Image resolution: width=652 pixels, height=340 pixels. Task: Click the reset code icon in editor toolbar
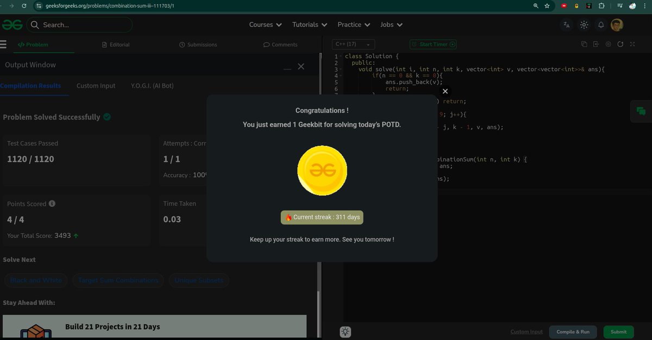pyautogui.click(x=620, y=44)
